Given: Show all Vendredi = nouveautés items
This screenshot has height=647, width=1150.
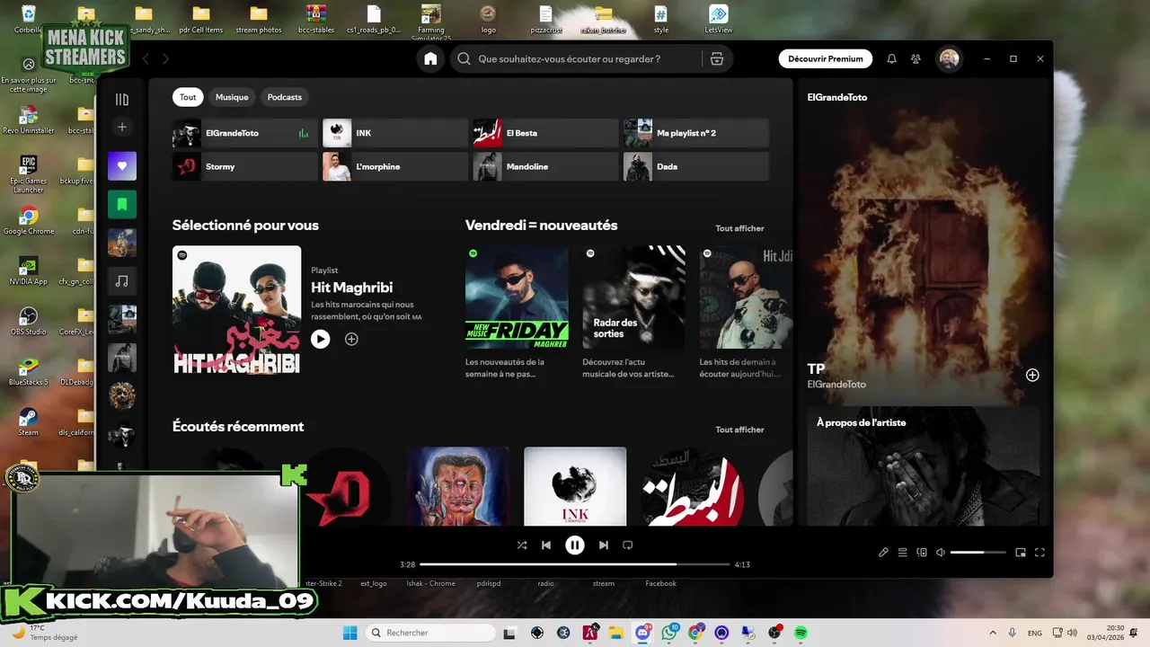Looking at the screenshot, I should tap(739, 228).
